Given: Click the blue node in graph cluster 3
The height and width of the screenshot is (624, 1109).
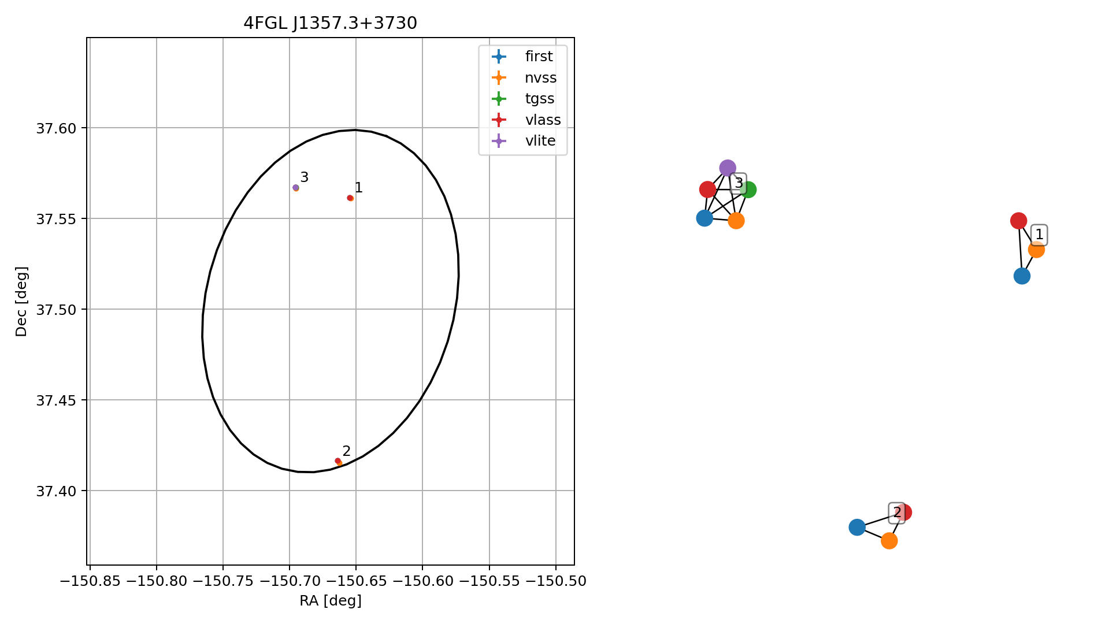Looking at the screenshot, I should 704,218.
